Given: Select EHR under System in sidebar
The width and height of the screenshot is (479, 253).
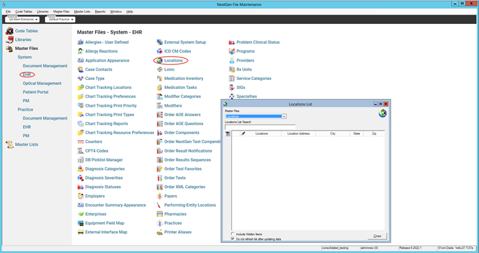Looking at the screenshot, I should (x=27, y=75).
